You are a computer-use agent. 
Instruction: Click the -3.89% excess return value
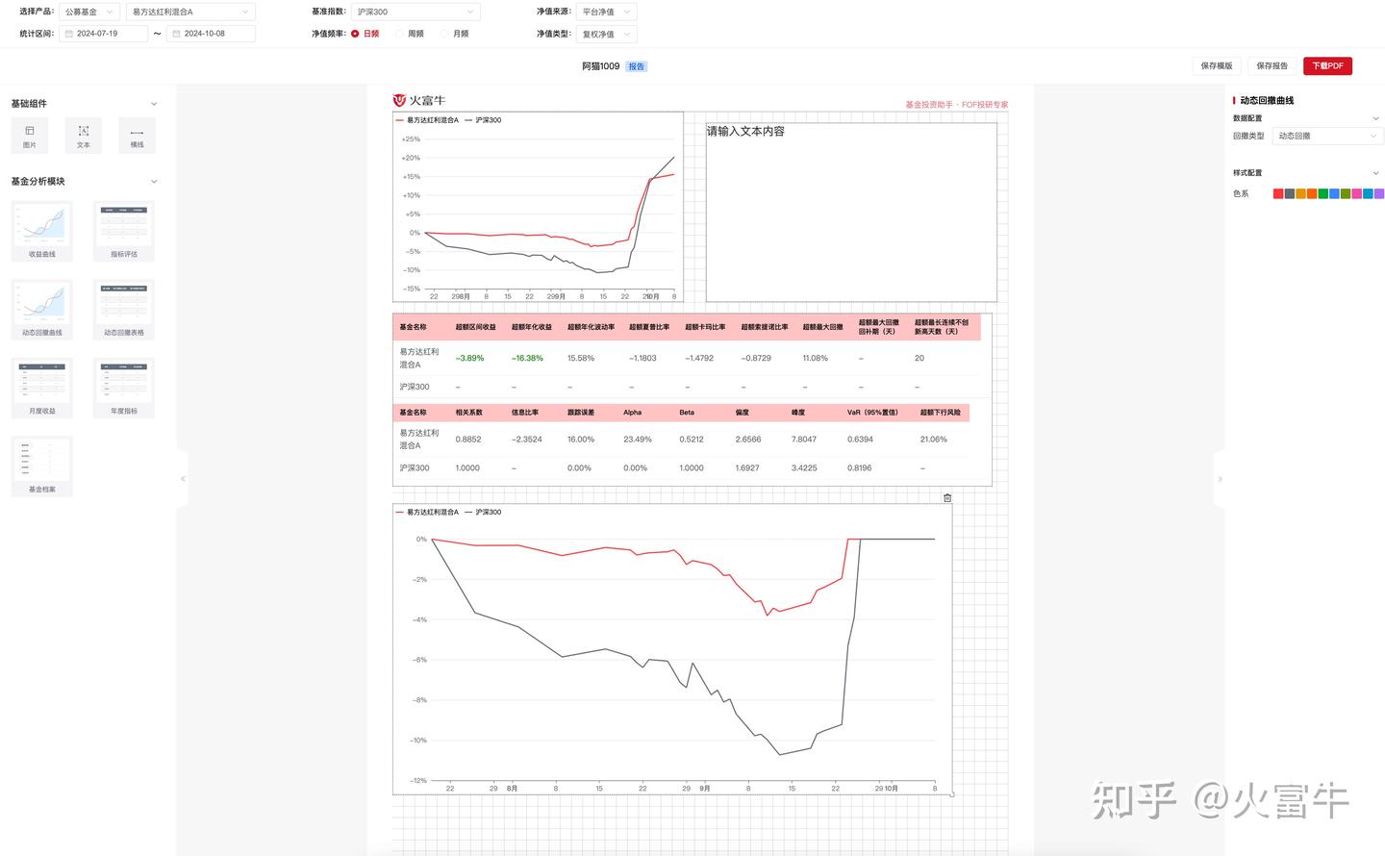(x=470, y=358)
